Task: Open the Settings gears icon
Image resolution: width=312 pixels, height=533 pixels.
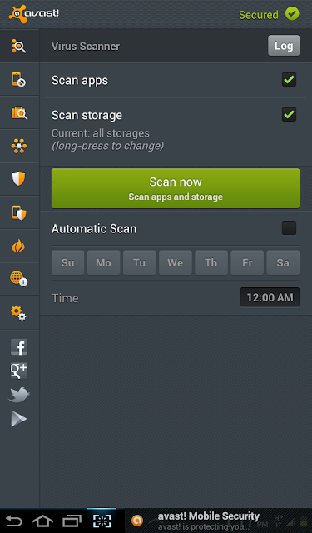Action: pos(18,313)
